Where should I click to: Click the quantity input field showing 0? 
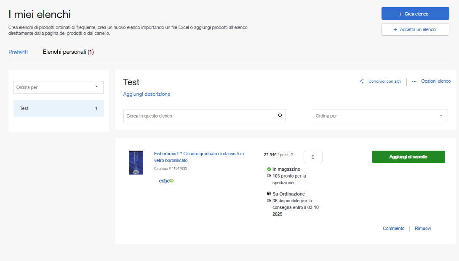pyautogui.click(x=312, y=157)
